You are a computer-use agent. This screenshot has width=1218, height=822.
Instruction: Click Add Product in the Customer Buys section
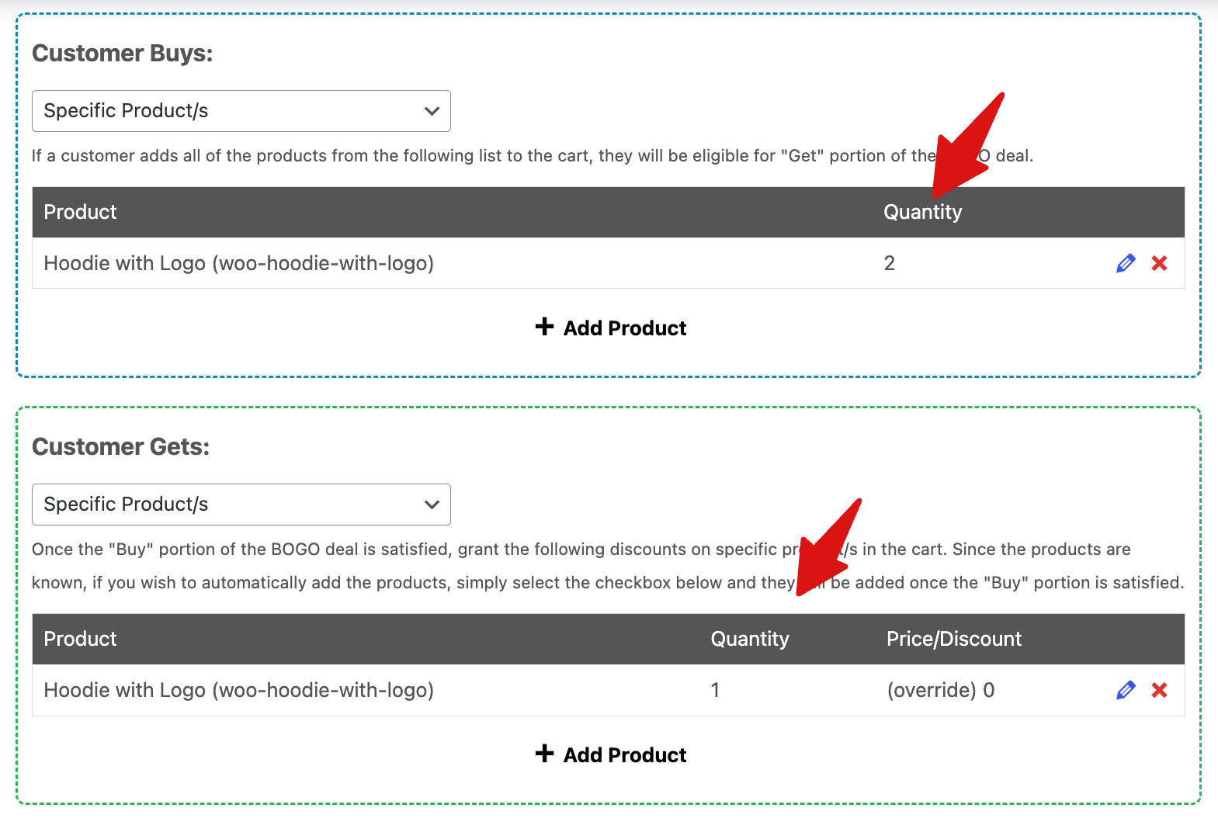click(623, 328)
